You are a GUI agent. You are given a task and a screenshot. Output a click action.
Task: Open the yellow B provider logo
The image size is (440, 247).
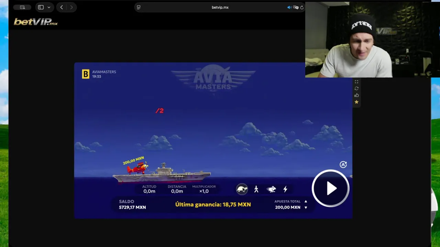[86, 74]
